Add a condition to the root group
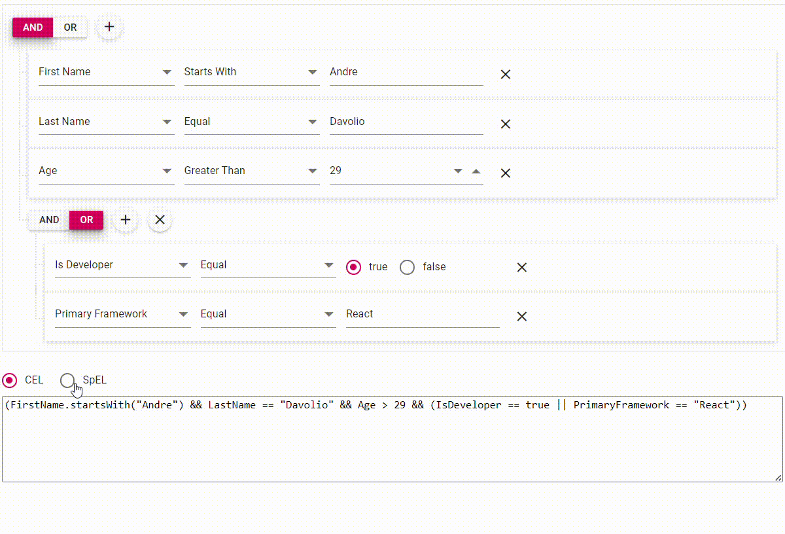The image size is (785, 534). tap(109, 27)
